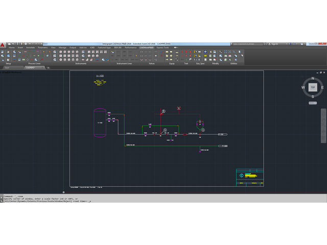327x245 pixels.
Task: Open the Insert ribbon tab
Action: 20,47
